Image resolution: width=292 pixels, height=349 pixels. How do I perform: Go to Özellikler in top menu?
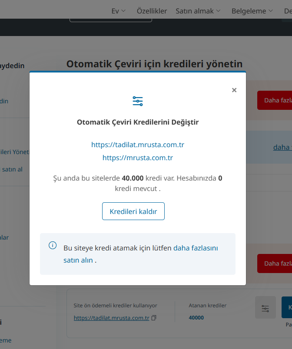152,11
